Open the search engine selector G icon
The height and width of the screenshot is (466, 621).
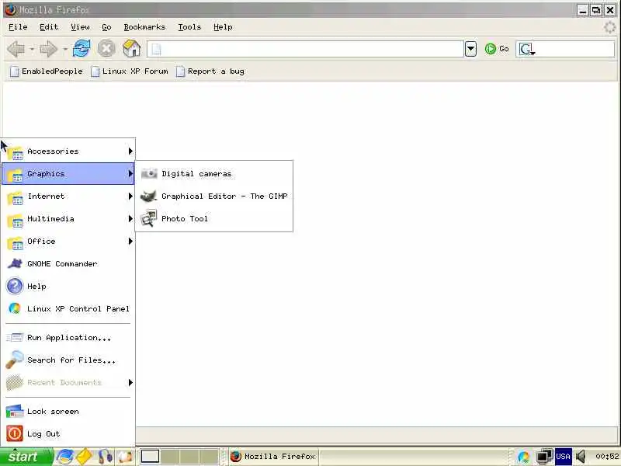(527, 49)
